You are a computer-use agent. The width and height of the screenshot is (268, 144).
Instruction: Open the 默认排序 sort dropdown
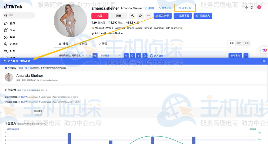(x=110, y=56)
